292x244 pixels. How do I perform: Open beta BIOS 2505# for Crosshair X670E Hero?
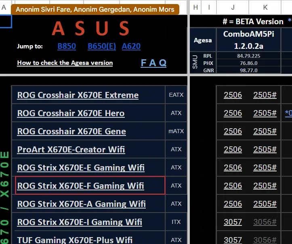265,113
